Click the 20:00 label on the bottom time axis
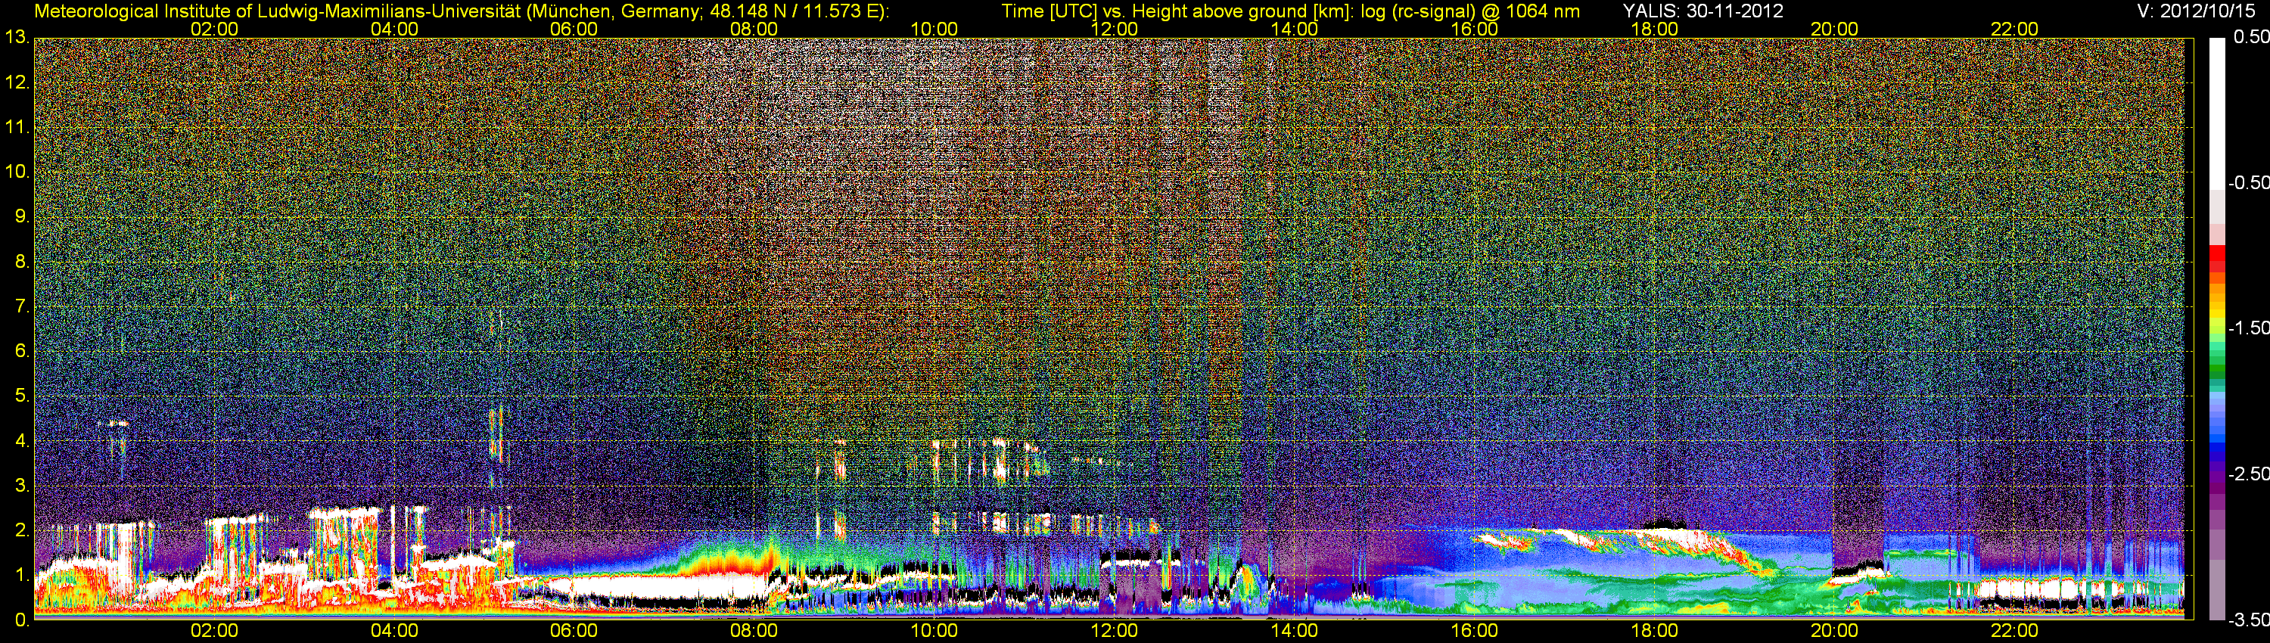 point(1835,631)
